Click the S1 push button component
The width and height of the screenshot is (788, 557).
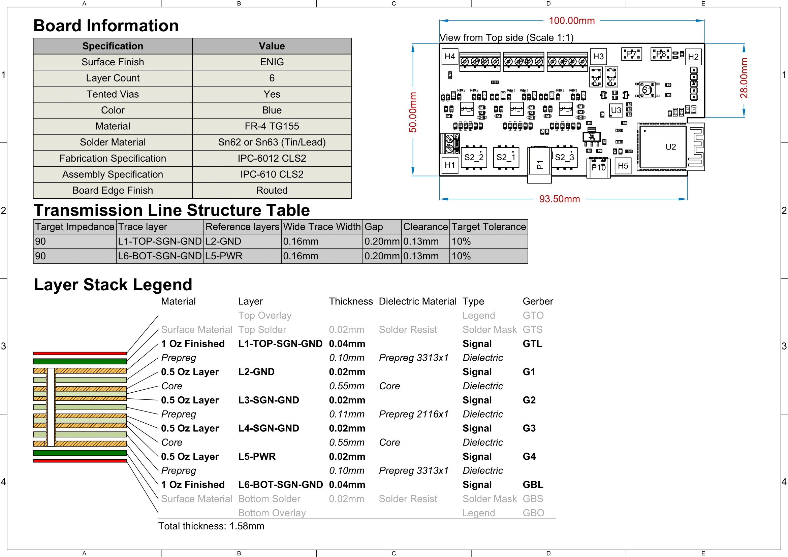point(647,90)
